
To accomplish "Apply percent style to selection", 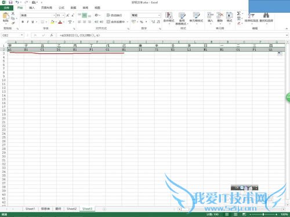I will (142, 22).
